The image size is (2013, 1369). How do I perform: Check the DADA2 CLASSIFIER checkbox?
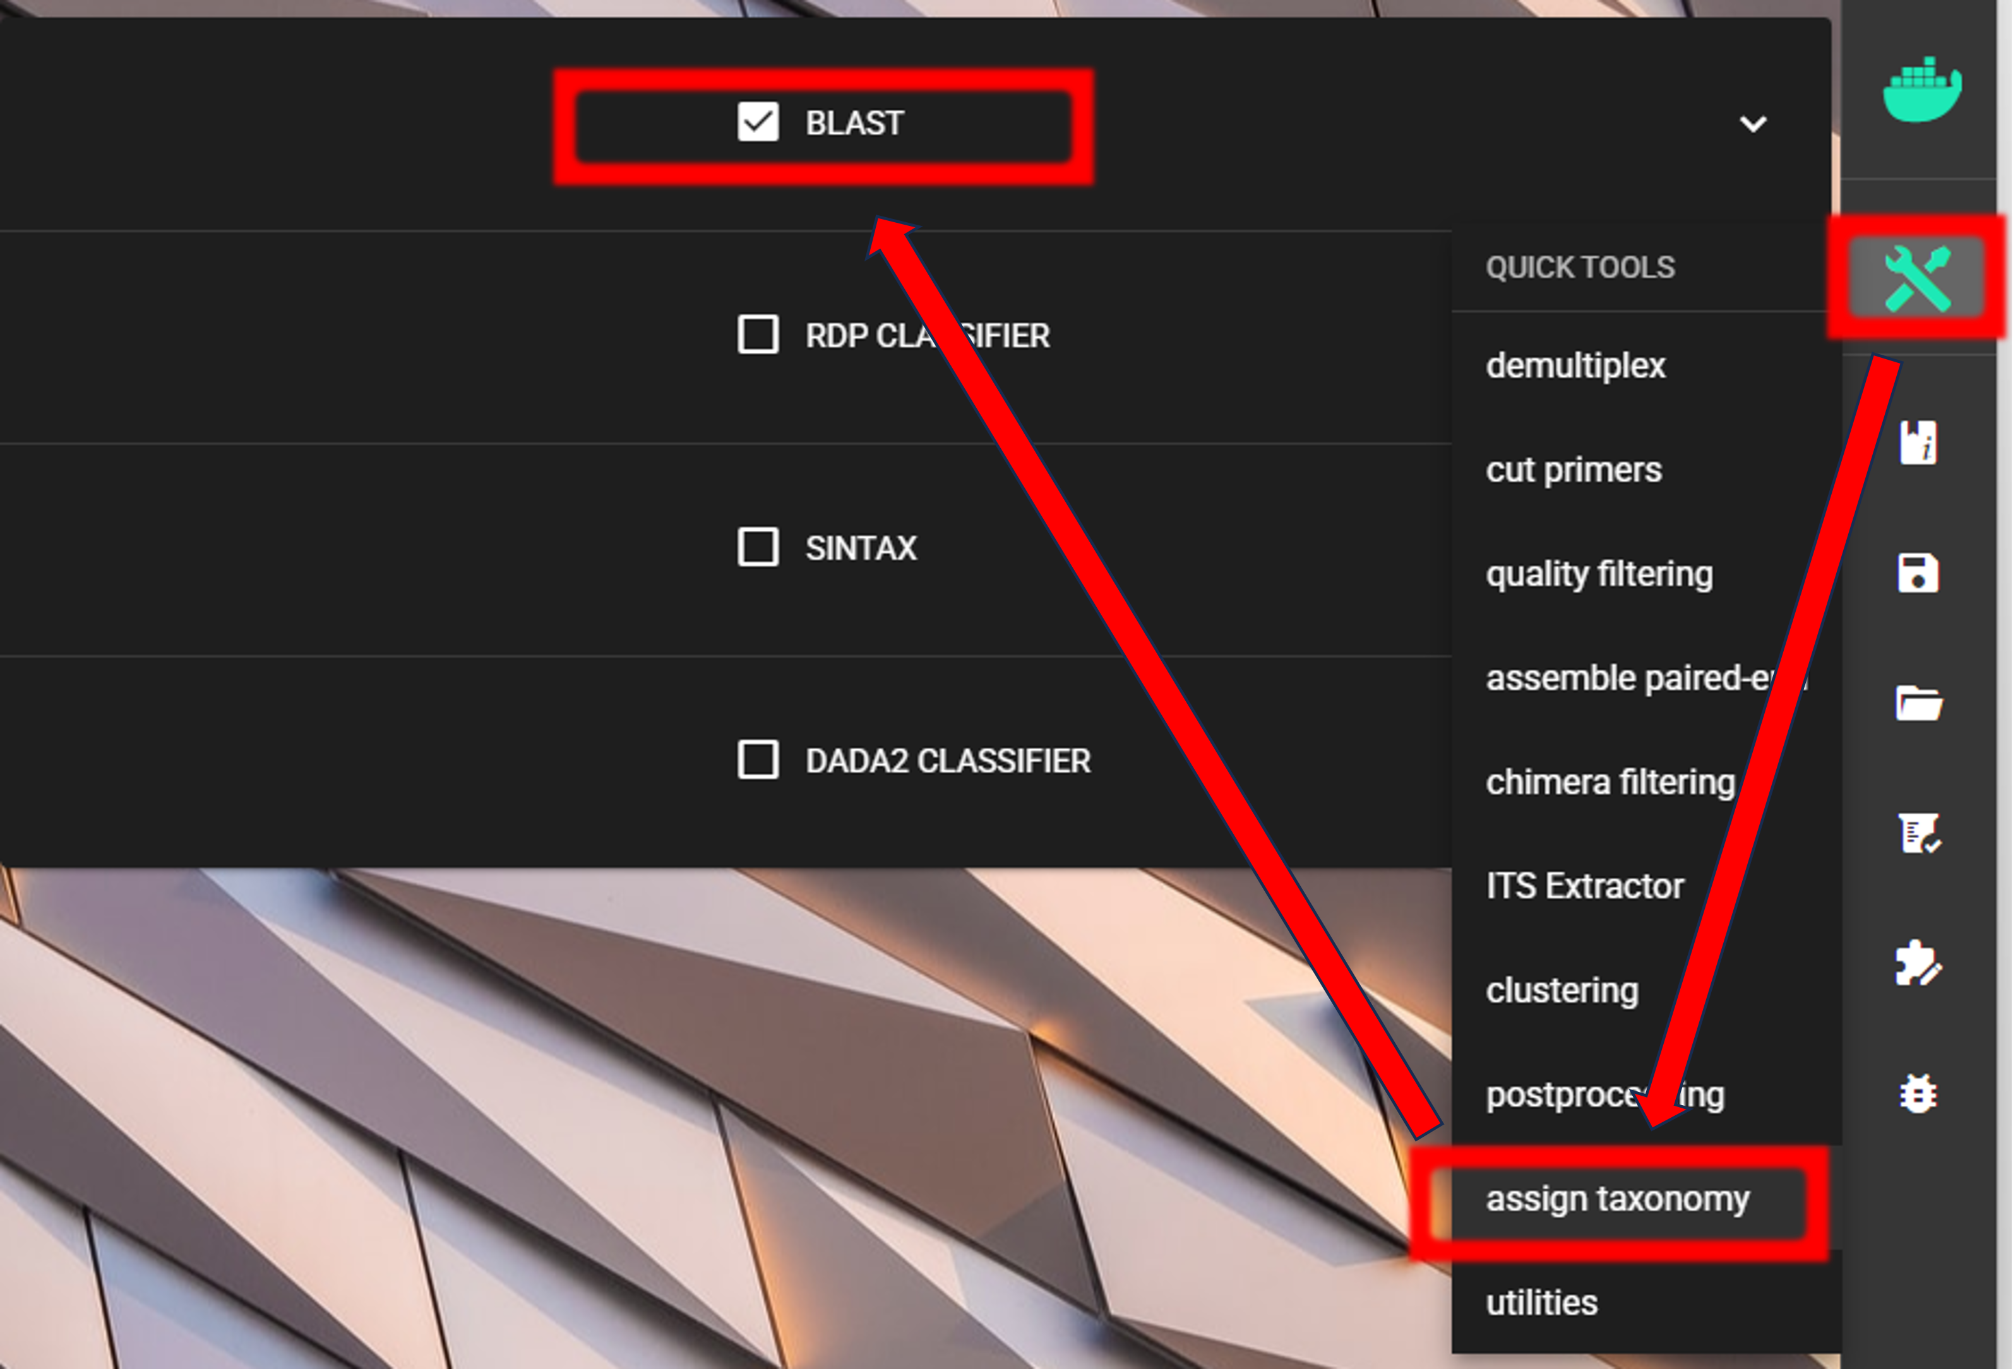point(758,761)
